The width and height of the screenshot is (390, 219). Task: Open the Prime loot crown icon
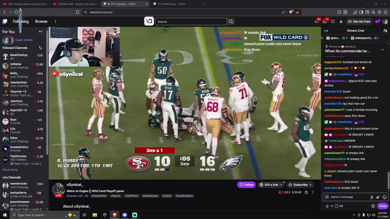pyautogui.click(x=317, y=21)
